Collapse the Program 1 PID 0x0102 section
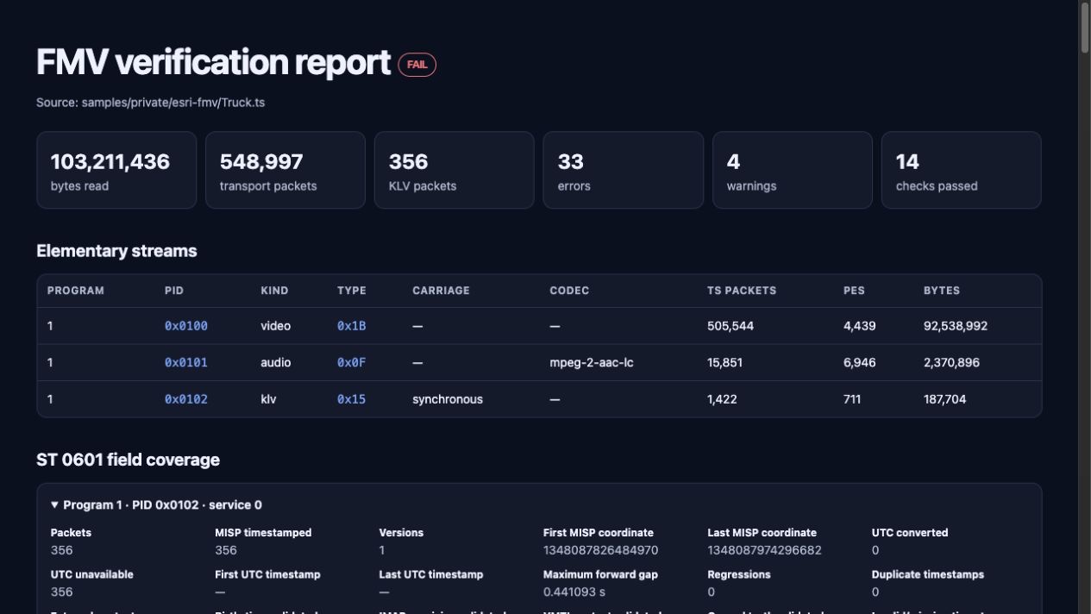This screenshot has width=1091, height=614. click(x=156, y=504)
